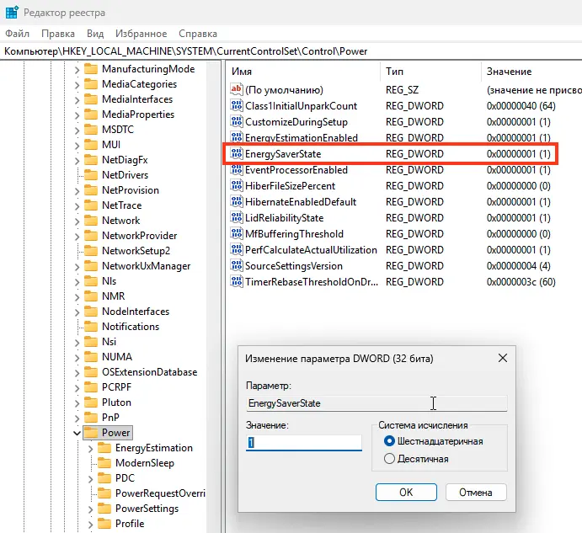
Task: Open the Избранное menu
Action: [x=142, y=34]
